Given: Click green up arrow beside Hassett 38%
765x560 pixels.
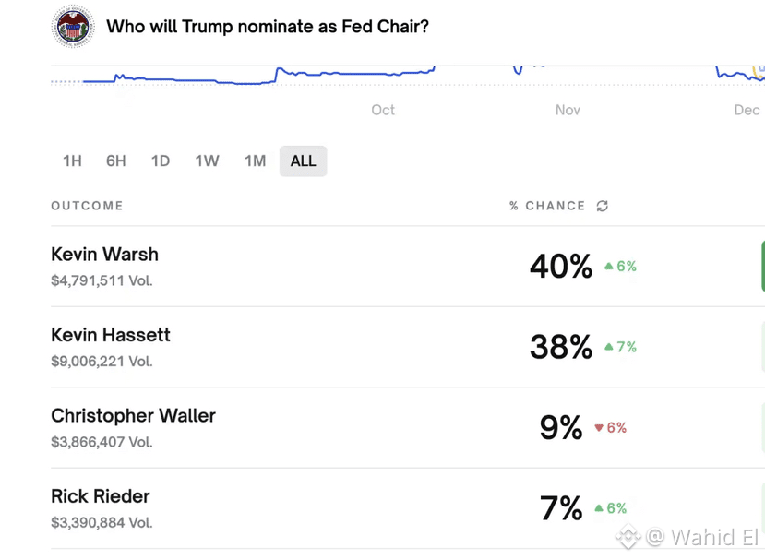Looking at the screenshot, I should 609,348.
